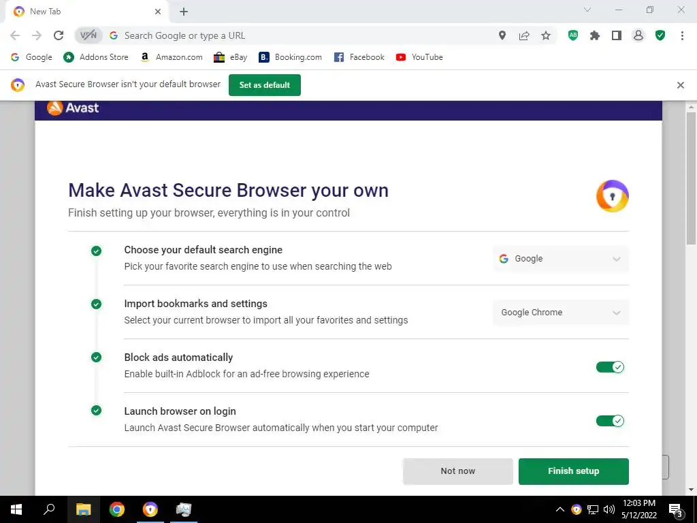Open the eBay bookmark
Viewport: 697px width, 523px height.
[230, 57]
